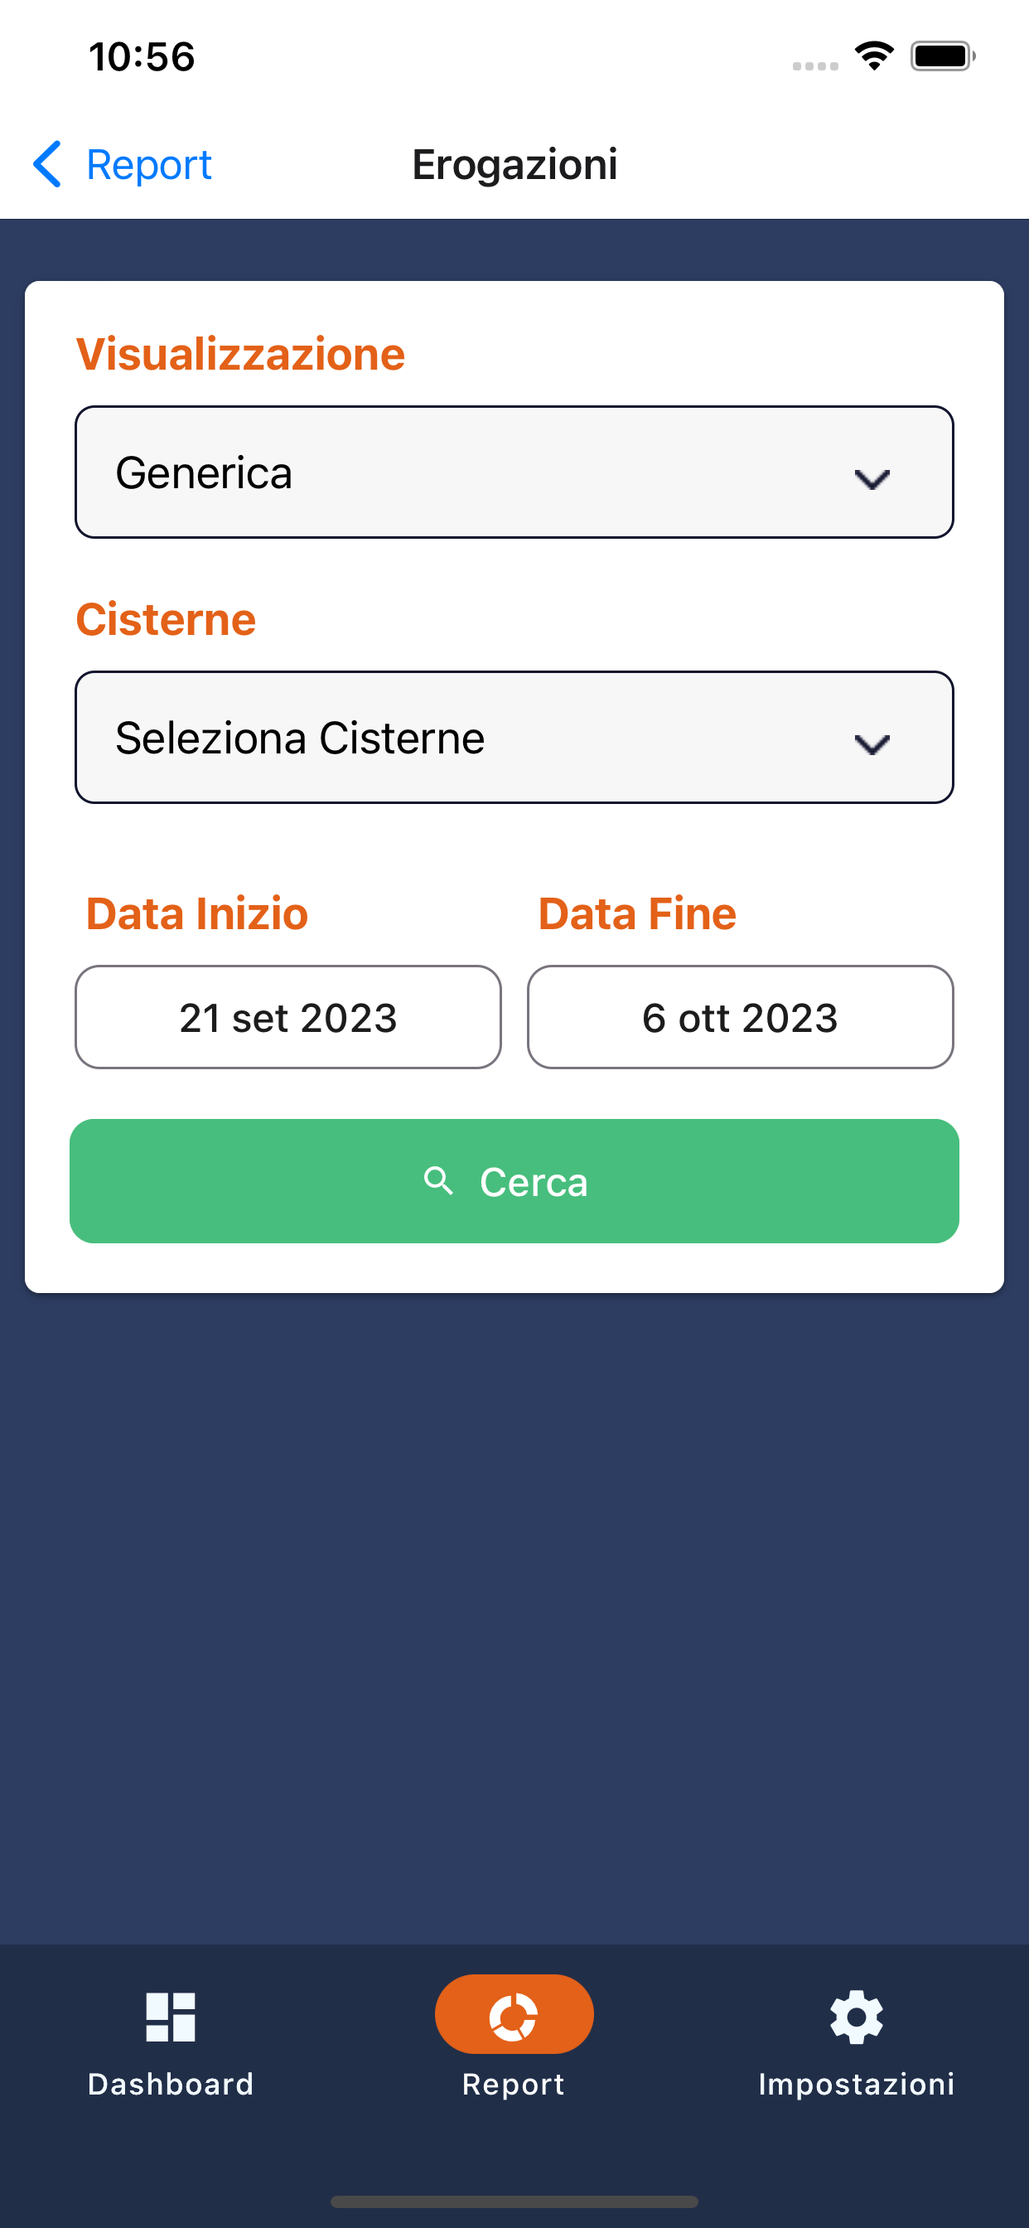The width and height of the screenshot is (1029, 2228).
Task: Open the Seleziona Cisterne select box
Action: (514, 737)
